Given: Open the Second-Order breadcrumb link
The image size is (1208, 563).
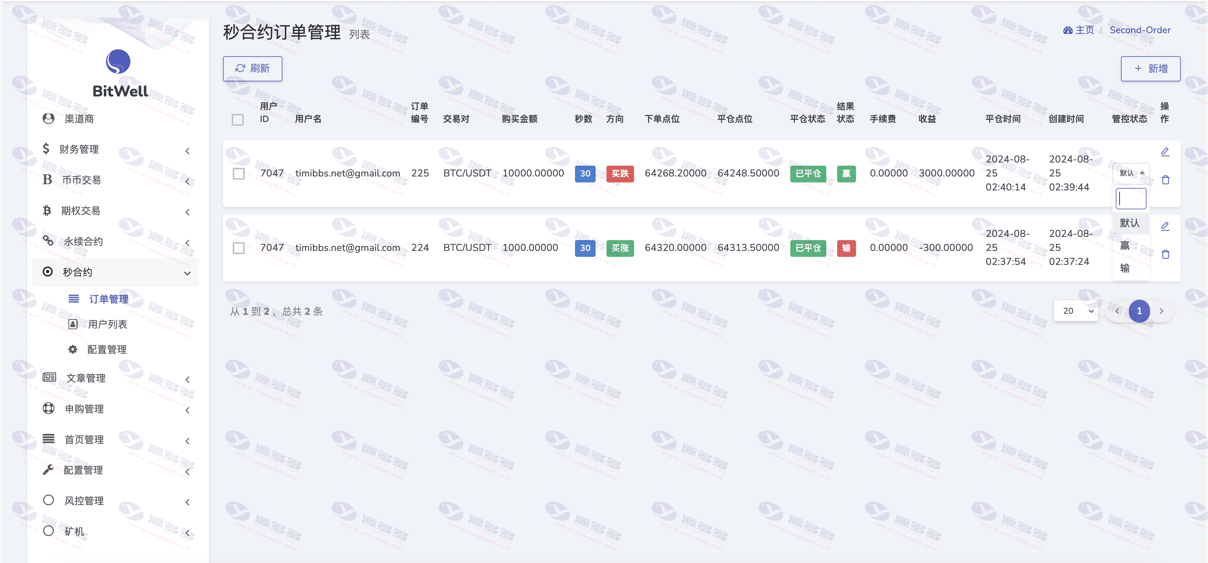Looking at the screenshot, I should (x=1140, y=30).
